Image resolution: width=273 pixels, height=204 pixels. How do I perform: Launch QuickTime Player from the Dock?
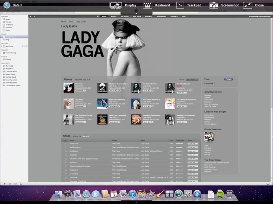point(197,194)
